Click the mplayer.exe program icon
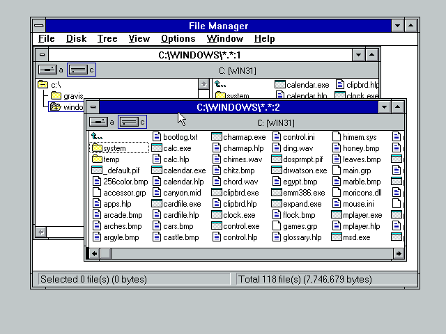Image resolution: width=446 pixels, height=334 pixels. (337, 215)
